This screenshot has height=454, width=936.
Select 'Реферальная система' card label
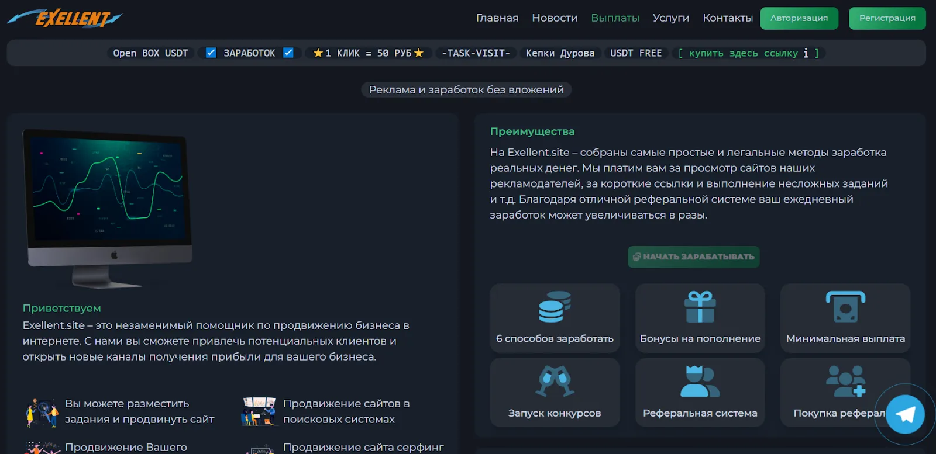click(x=700, y=413)
